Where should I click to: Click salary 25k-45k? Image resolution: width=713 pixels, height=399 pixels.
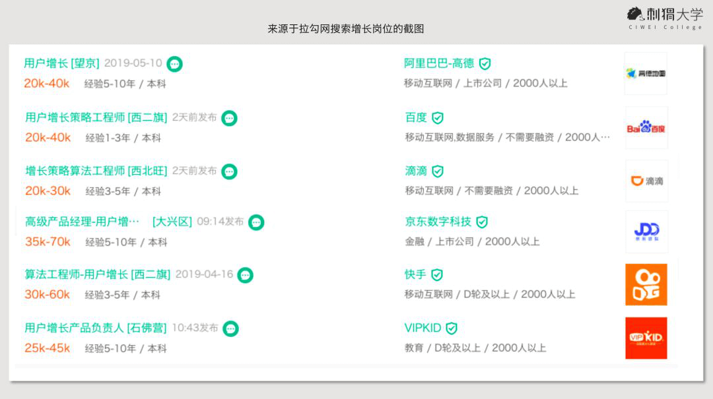tap(48, 348)
